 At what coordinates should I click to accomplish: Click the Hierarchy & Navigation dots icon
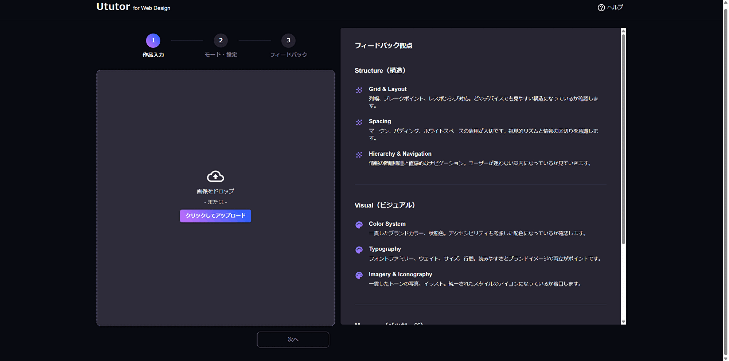(359, 155)
